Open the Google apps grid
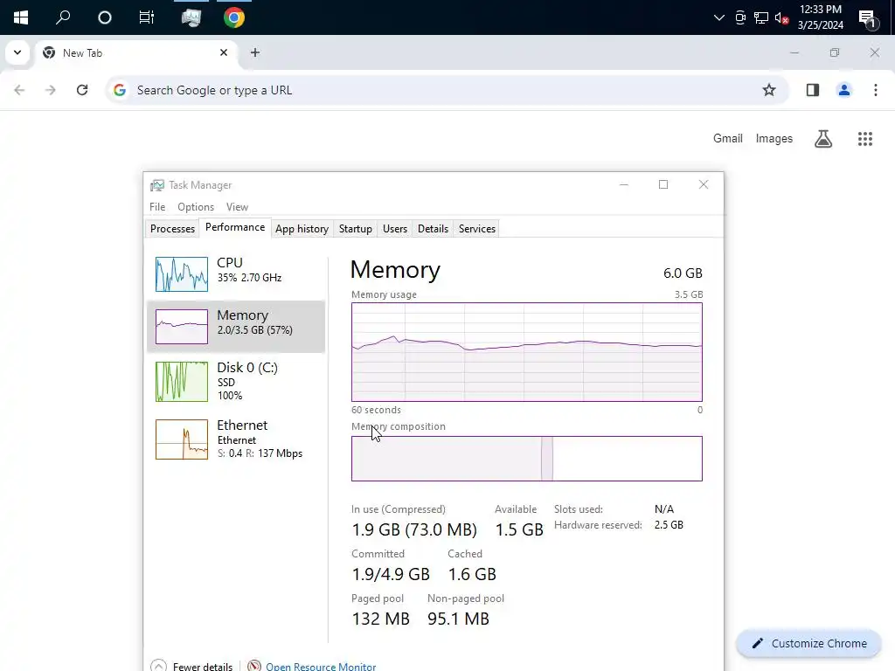Viewport: 895px width, 671px height. tap(864, 139)
